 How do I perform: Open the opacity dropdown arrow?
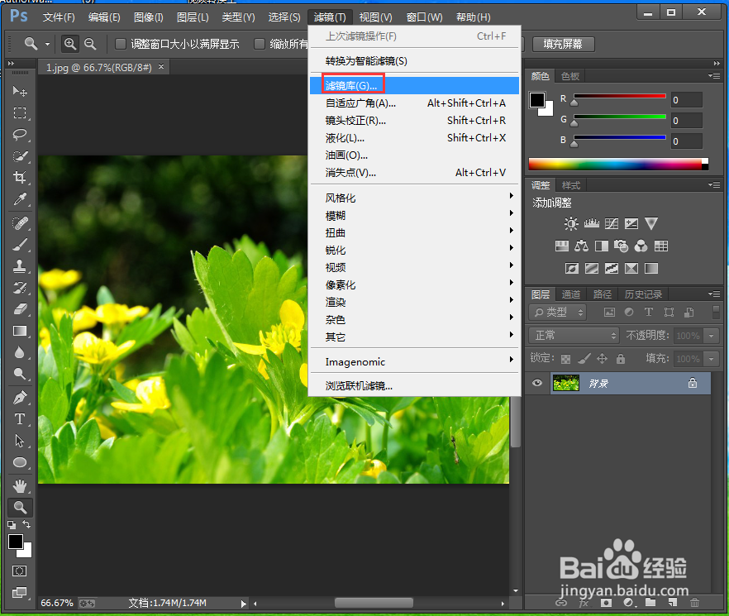(711, 336)
